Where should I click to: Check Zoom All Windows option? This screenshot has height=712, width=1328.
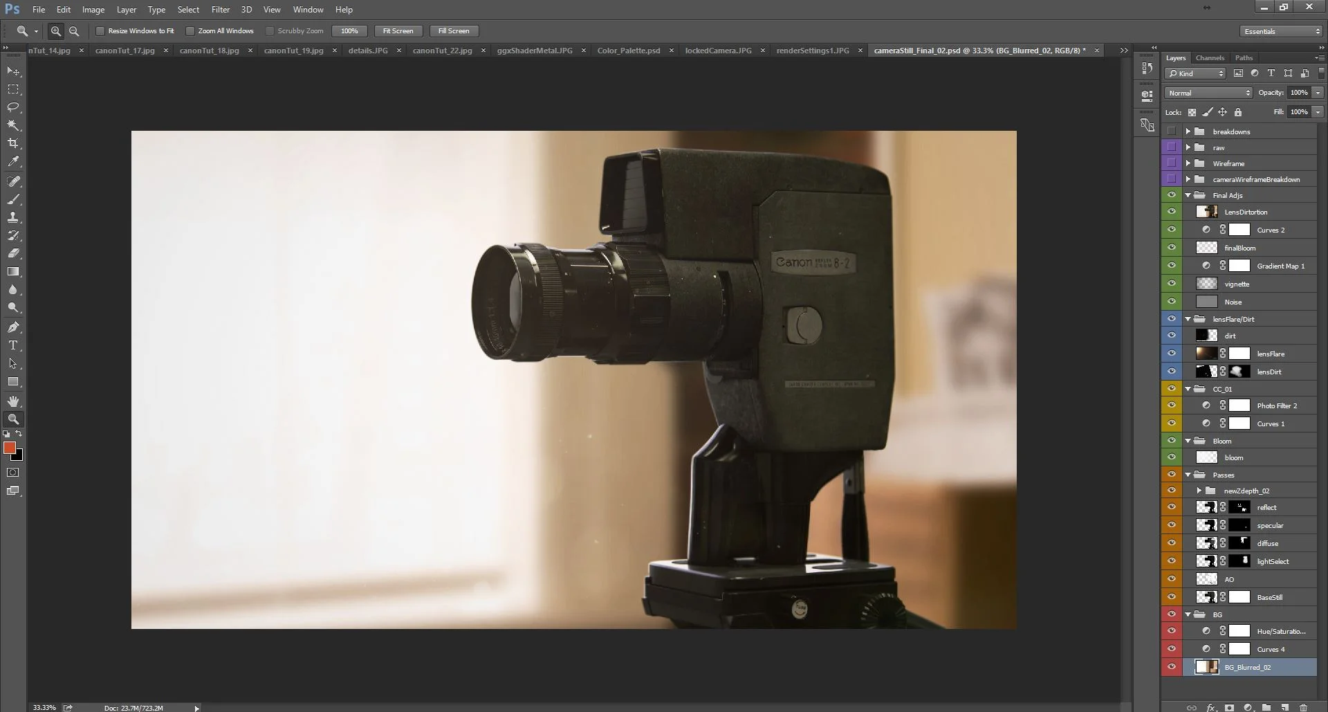190,31
